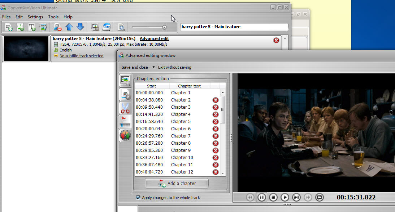Click the Add video file toolbar icon
This screenshot has width=395, height=212.
[x=9, y=27]
